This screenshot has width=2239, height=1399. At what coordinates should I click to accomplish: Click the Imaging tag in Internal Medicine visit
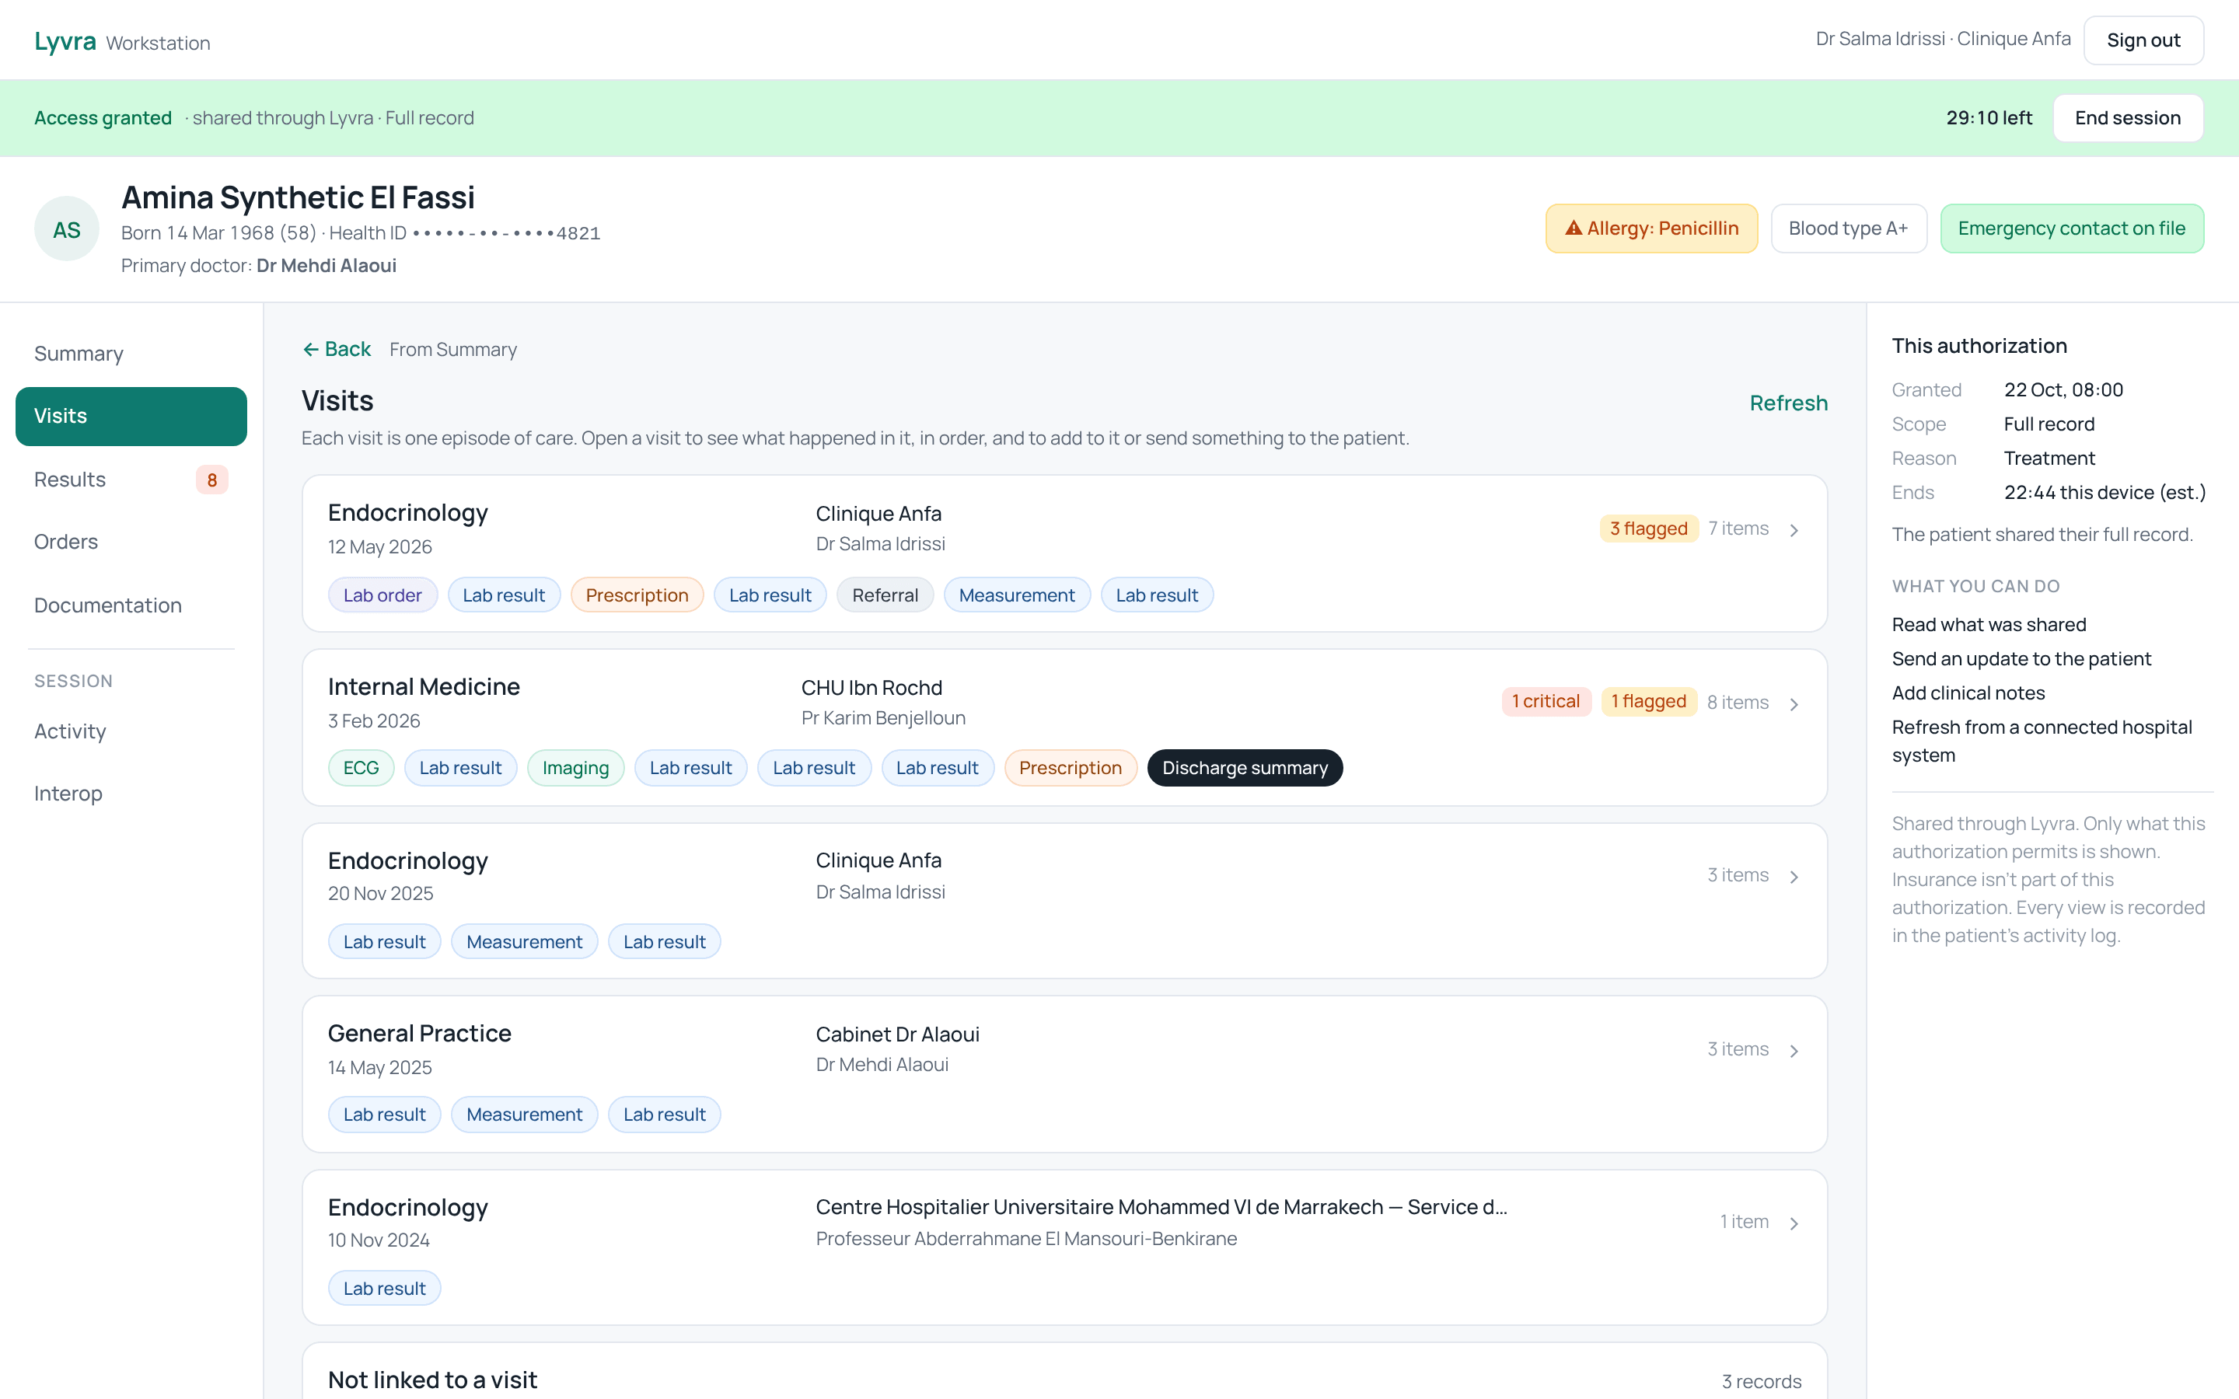click(575, 768)
